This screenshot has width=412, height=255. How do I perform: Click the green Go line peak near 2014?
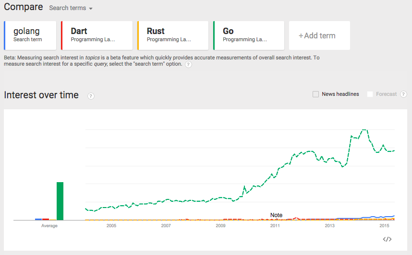(x=364, y=130)
